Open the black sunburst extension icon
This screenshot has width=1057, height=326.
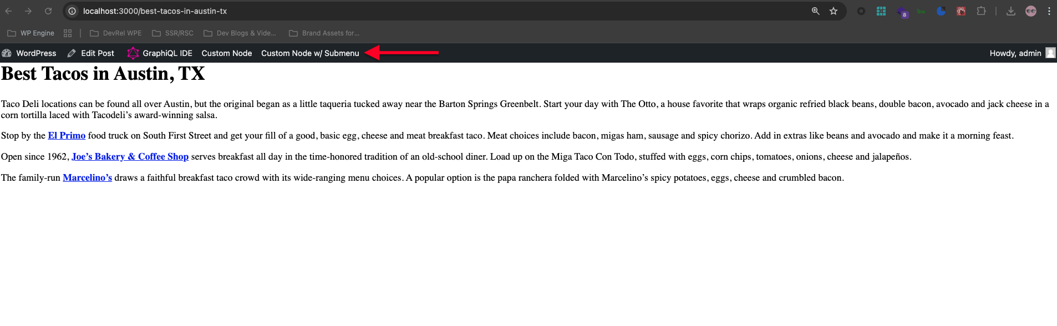tap(861, 11)
